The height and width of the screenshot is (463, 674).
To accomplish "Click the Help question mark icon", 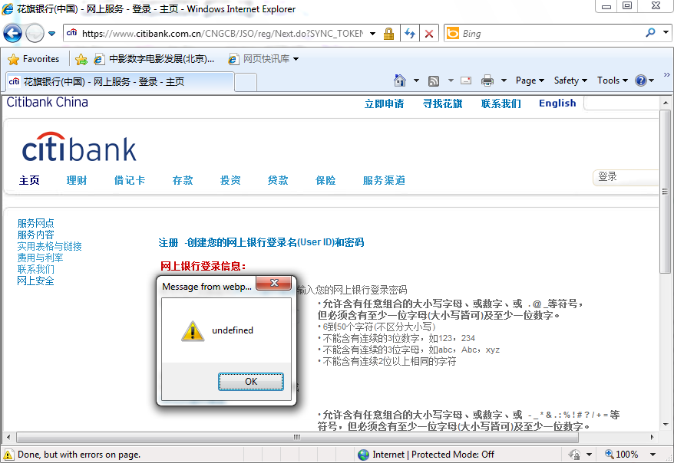I will coord(641,80).
